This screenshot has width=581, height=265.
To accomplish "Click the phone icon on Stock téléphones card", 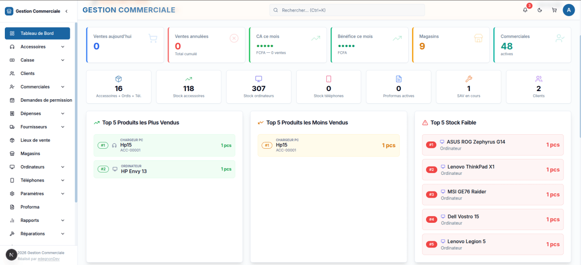I will pyautogui.click(x=329, y=79).
